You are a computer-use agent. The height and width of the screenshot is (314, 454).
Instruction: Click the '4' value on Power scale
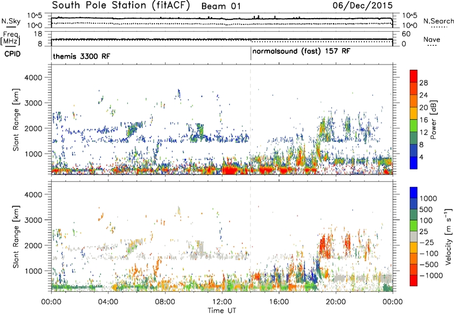(x=422, y=157)
